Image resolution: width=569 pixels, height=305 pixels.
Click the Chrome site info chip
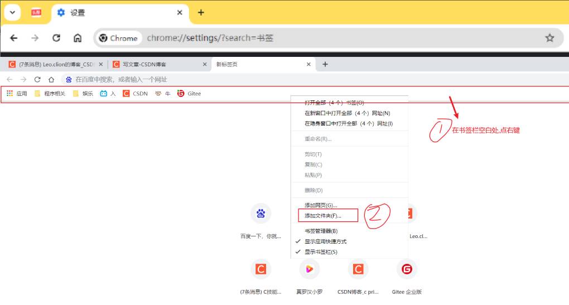tap(119, 38)
